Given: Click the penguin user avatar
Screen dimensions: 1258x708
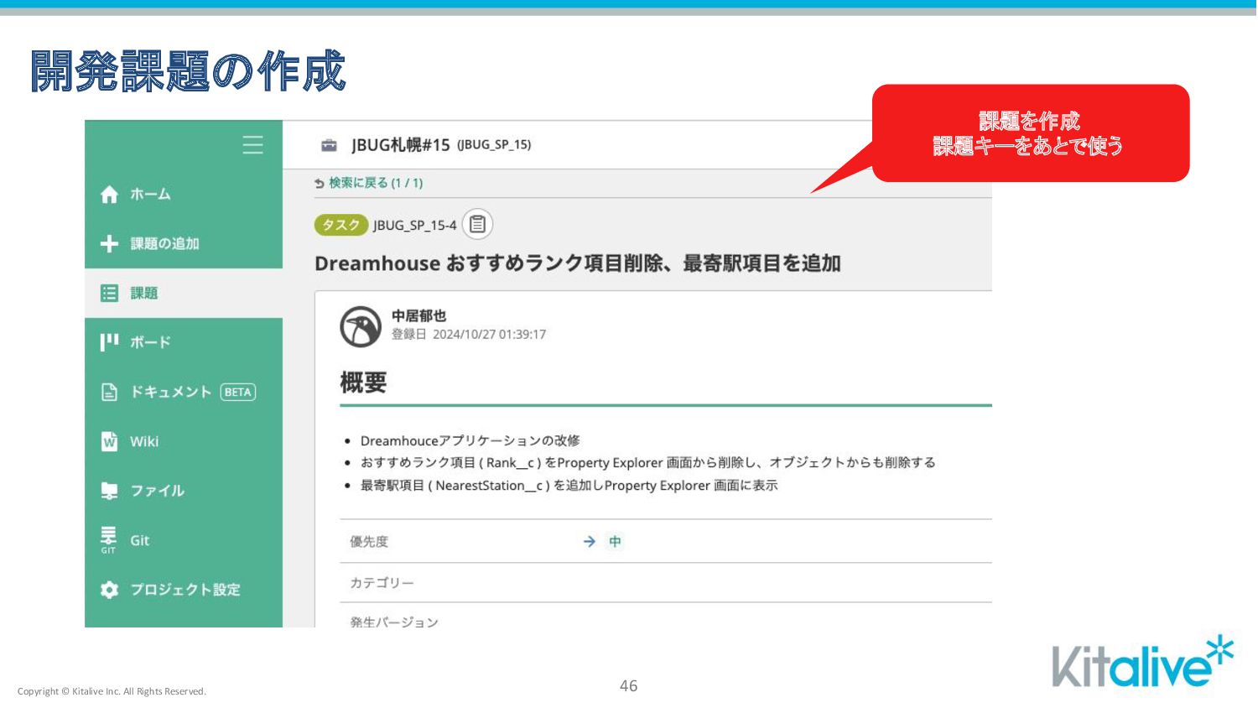Looking at the screenshot, I should [x=361, y=326].
